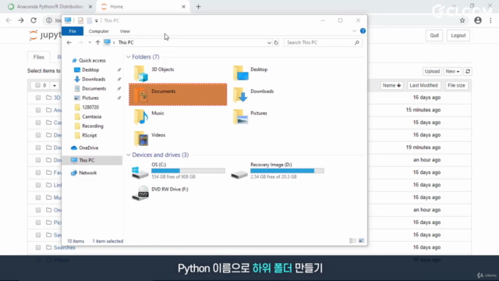Click the Properties quick access toolbar icon
This screenshot has width=499, height=281.
click(80, 20)
